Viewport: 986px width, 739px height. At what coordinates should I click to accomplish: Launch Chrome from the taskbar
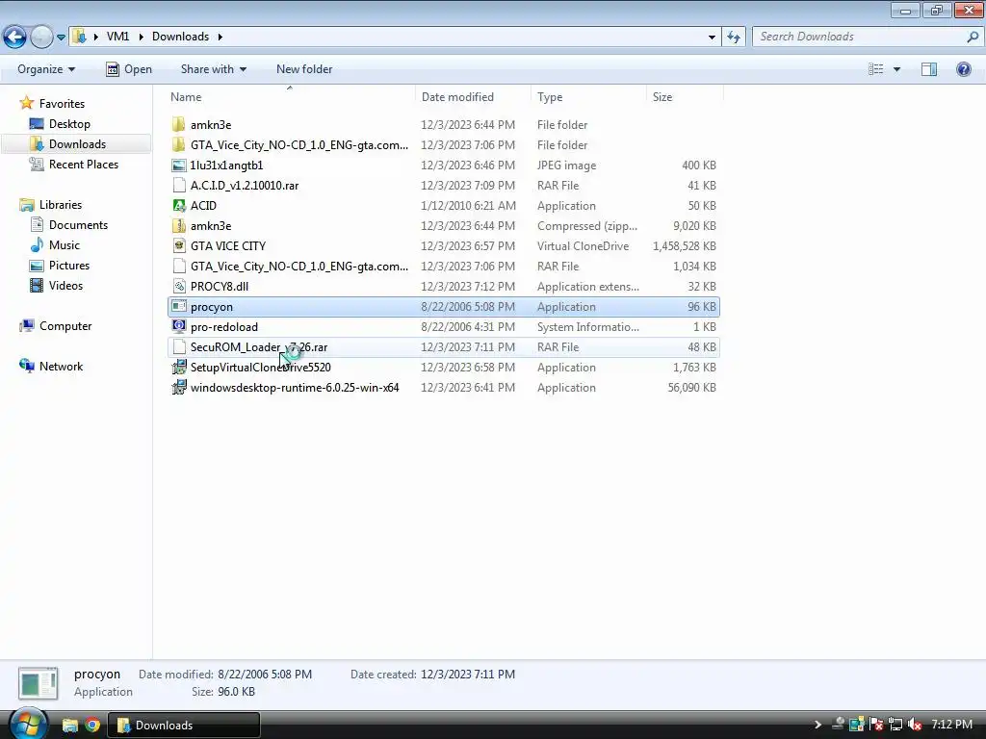tap(93, 726)
